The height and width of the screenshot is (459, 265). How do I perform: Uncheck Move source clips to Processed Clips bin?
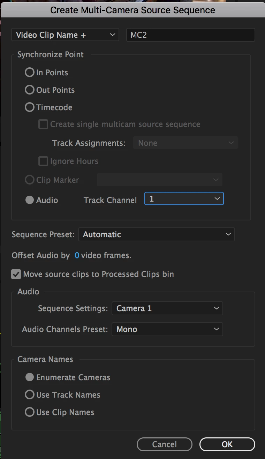pyautogui.click(x=16, y=274)
